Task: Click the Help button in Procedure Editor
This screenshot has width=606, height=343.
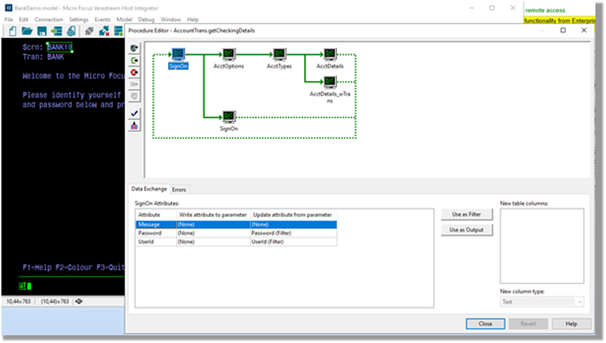Action: tap(571, 324)
